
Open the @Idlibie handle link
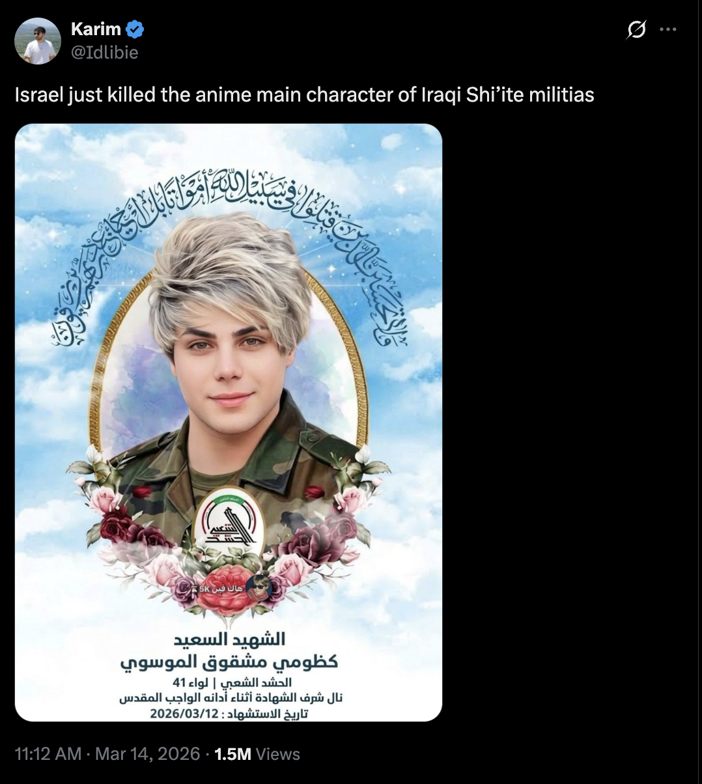(104, 52)
